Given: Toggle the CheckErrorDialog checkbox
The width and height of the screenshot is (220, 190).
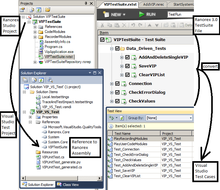Looking at the screenshot, I should point(117,92).
